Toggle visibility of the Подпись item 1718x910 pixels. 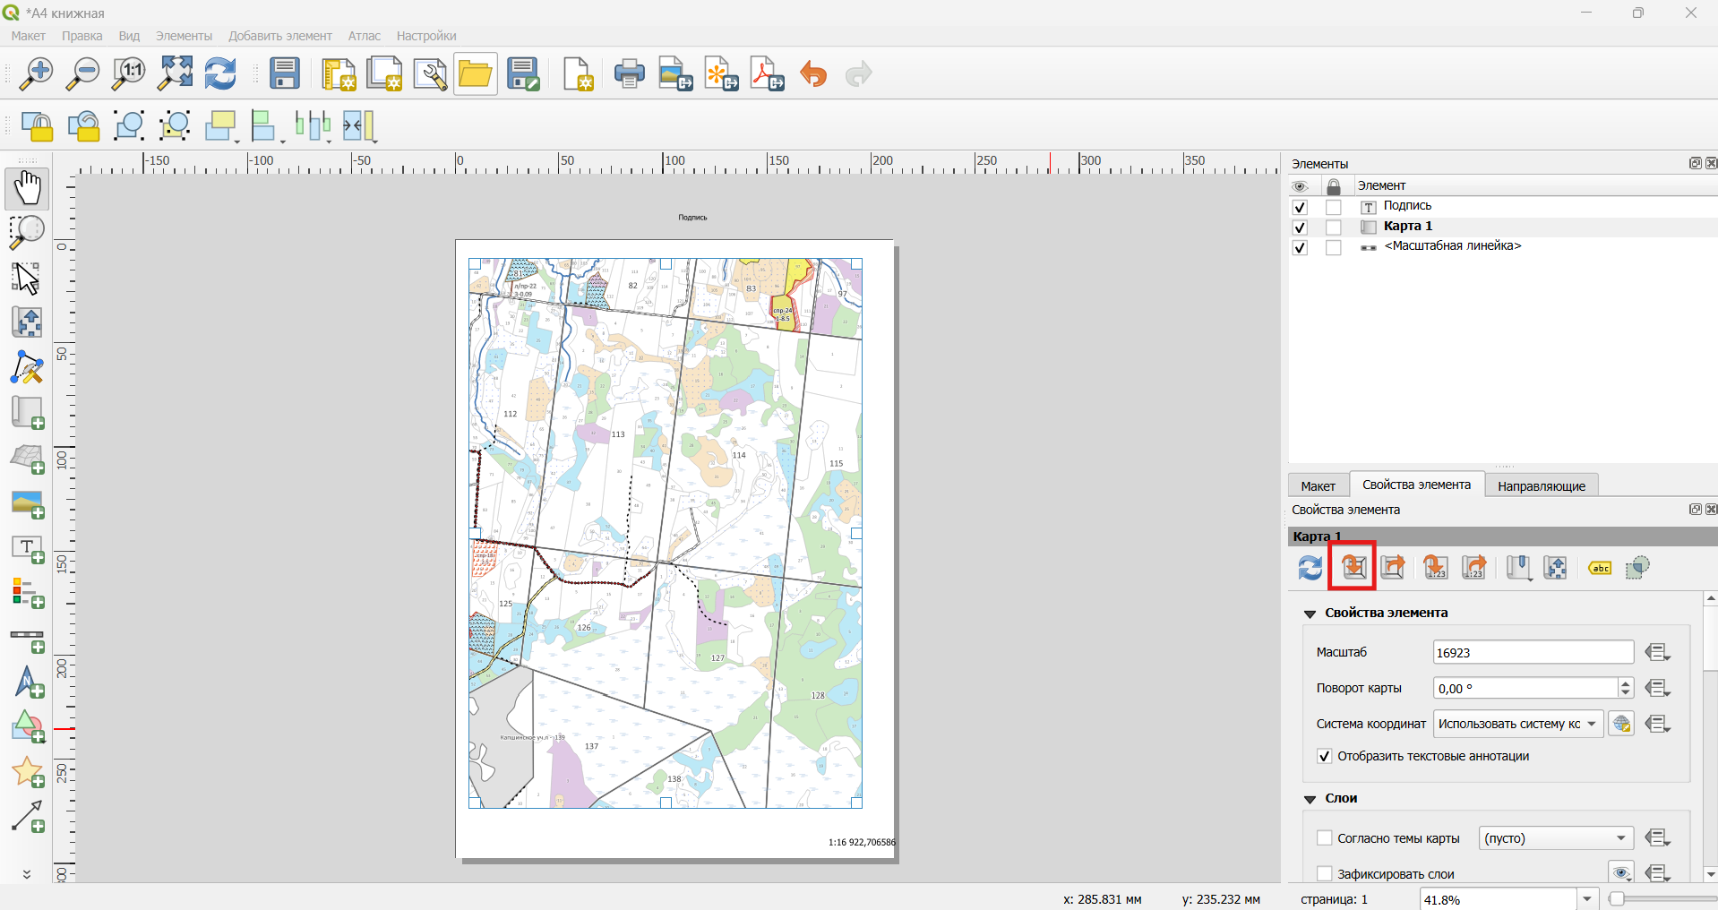tap(1300, 207)
